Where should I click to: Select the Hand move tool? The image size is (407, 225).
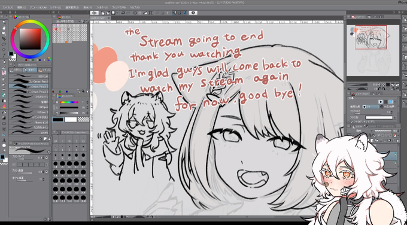[x=4, y=28]
